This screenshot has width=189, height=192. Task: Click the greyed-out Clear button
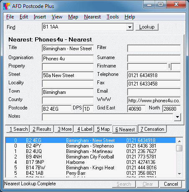point(148,184)
